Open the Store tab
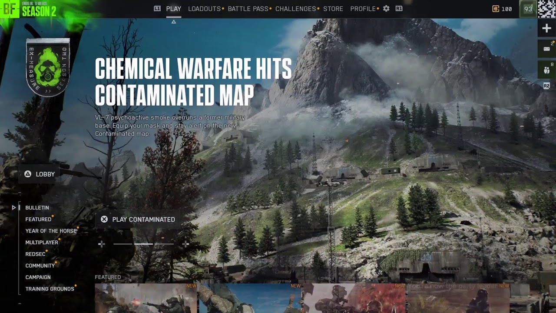The image size is (556, 313). 333,9
